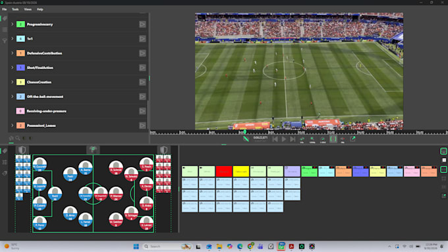Screen dimensions: 448x252
Task: Open the Help menu
Action: click(40, 9)
